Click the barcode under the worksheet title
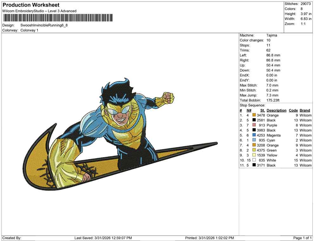This screenshot has height=241, width=314. (x=58, y=18)
